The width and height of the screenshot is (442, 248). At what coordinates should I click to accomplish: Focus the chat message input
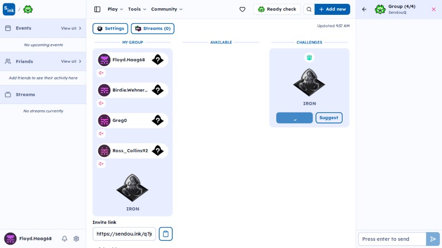[392, 239]
